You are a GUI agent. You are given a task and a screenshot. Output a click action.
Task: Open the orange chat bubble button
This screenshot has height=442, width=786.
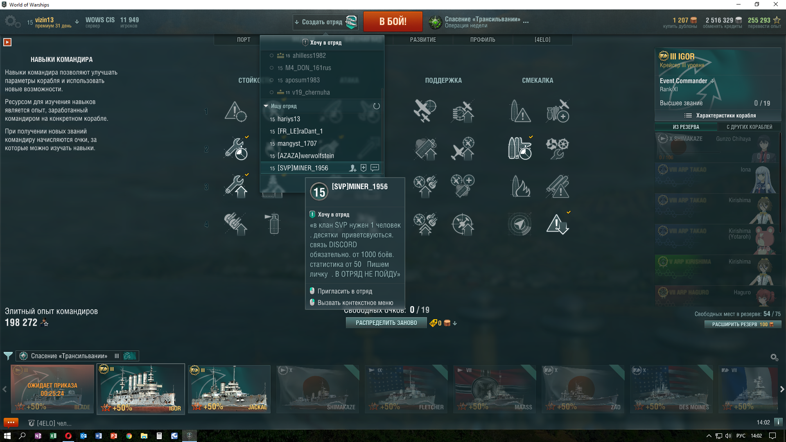point(11,422)
